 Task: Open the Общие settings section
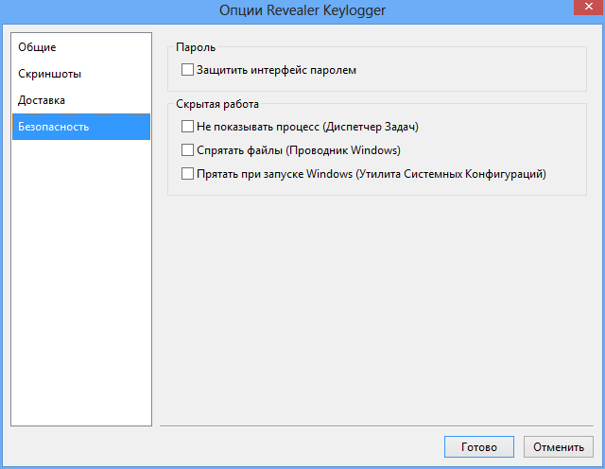[x=81, y=47]
